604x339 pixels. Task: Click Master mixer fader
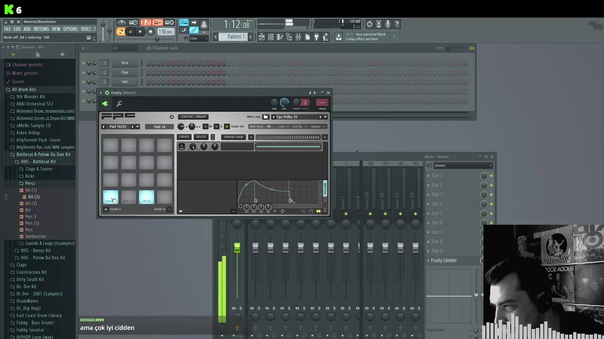[x=237, y=248]
